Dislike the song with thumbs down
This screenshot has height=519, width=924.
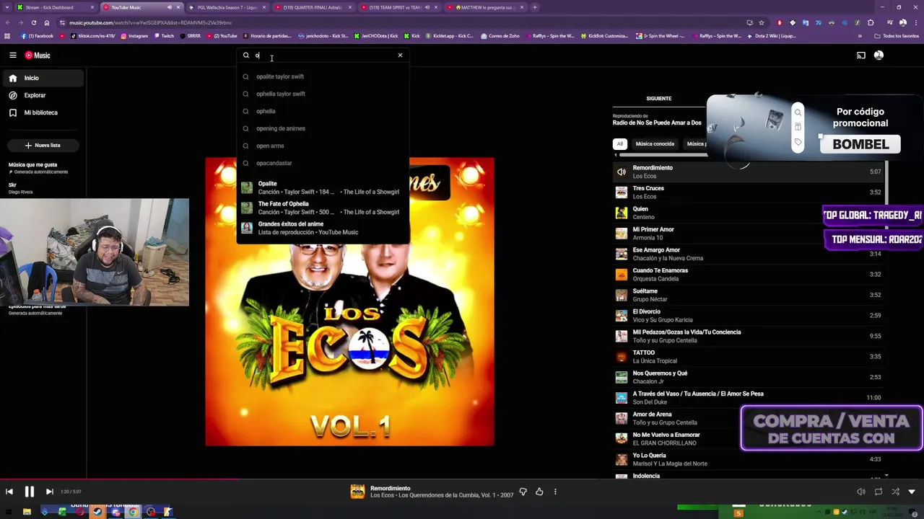click(x=523, y=492)
